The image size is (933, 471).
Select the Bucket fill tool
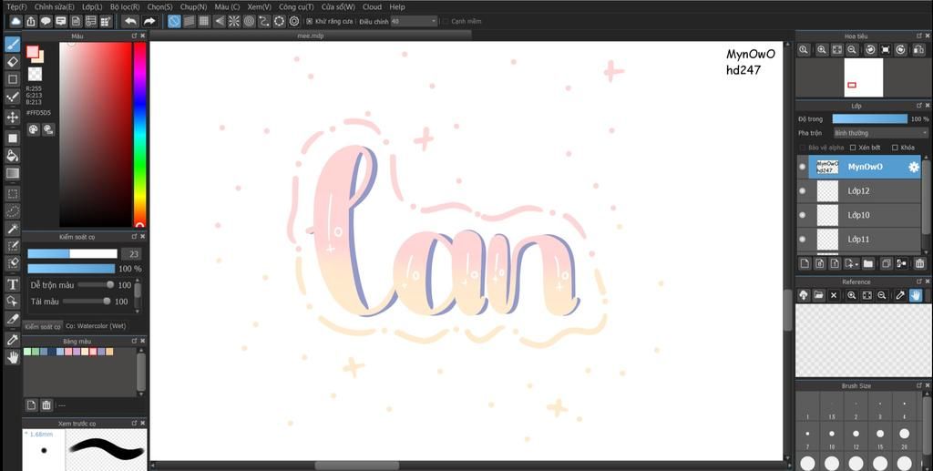(13, 156)
